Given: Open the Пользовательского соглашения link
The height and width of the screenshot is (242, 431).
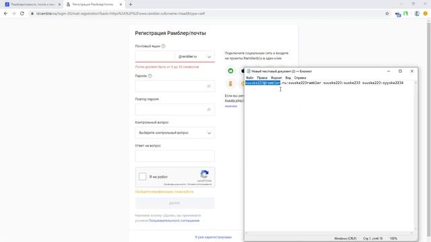Looking at the screenshot, I should [174, 220].
